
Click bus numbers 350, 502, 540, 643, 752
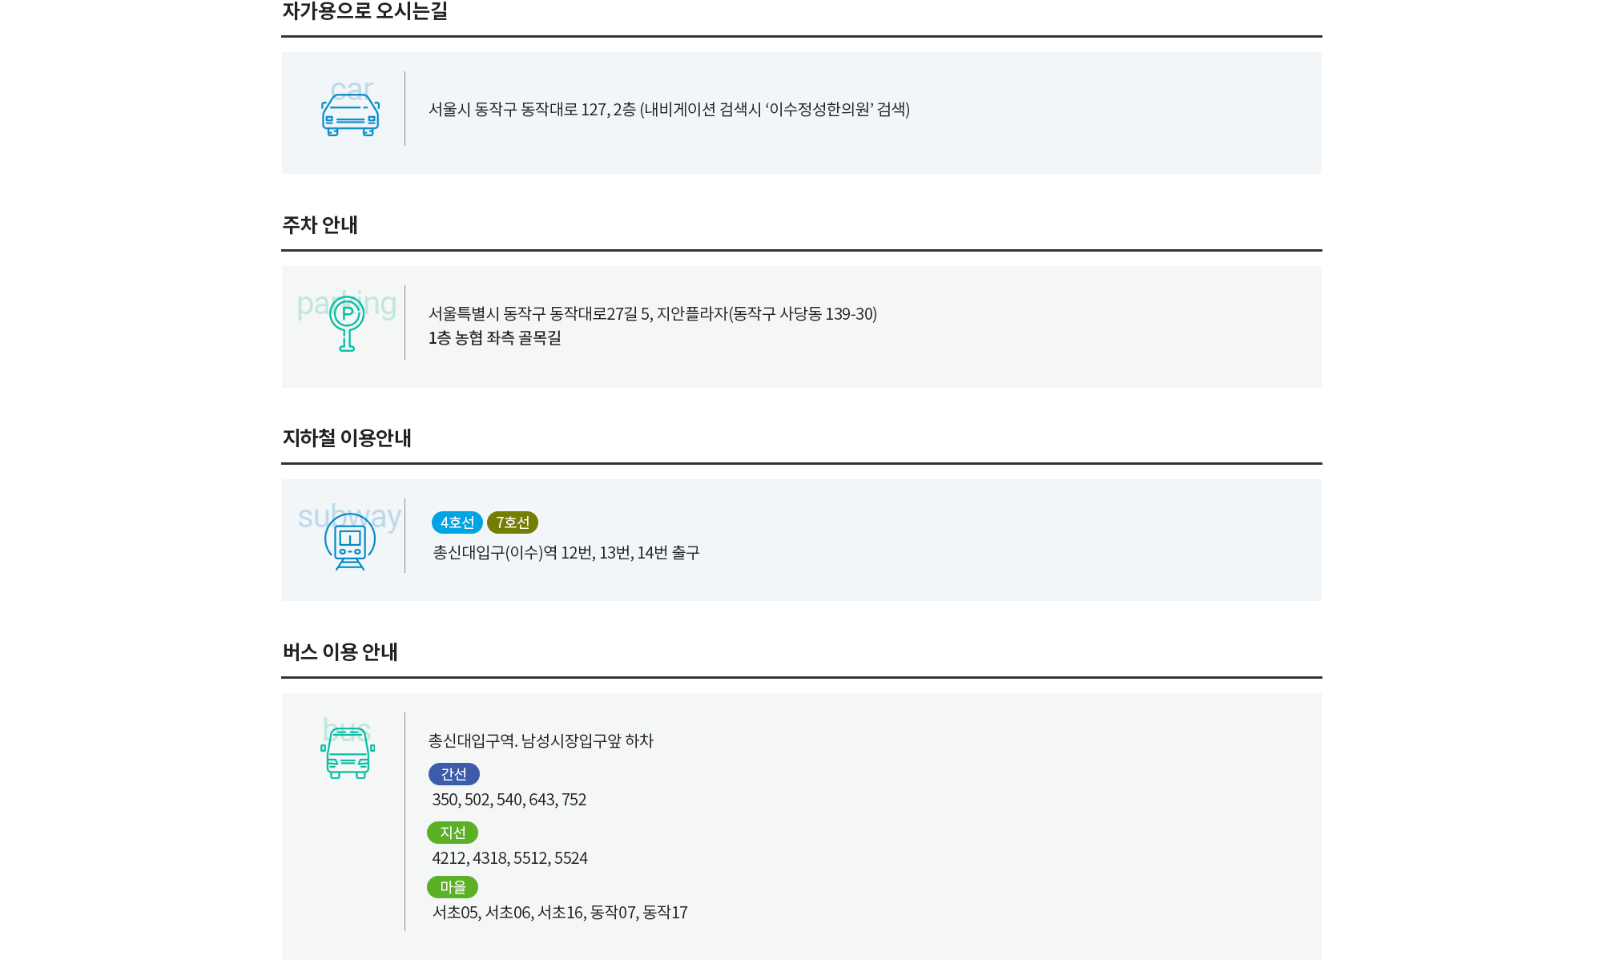(x=509, y=800)
